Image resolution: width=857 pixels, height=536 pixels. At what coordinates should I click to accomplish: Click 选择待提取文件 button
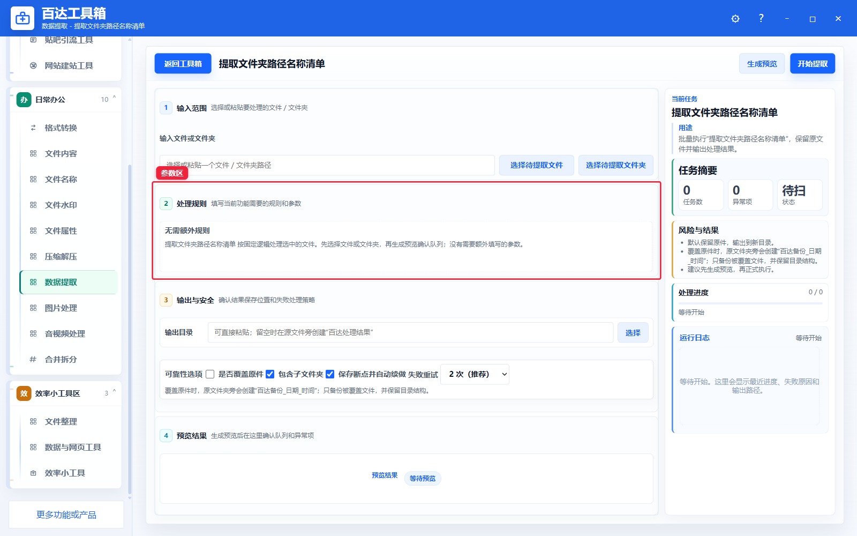pos(537,165)
